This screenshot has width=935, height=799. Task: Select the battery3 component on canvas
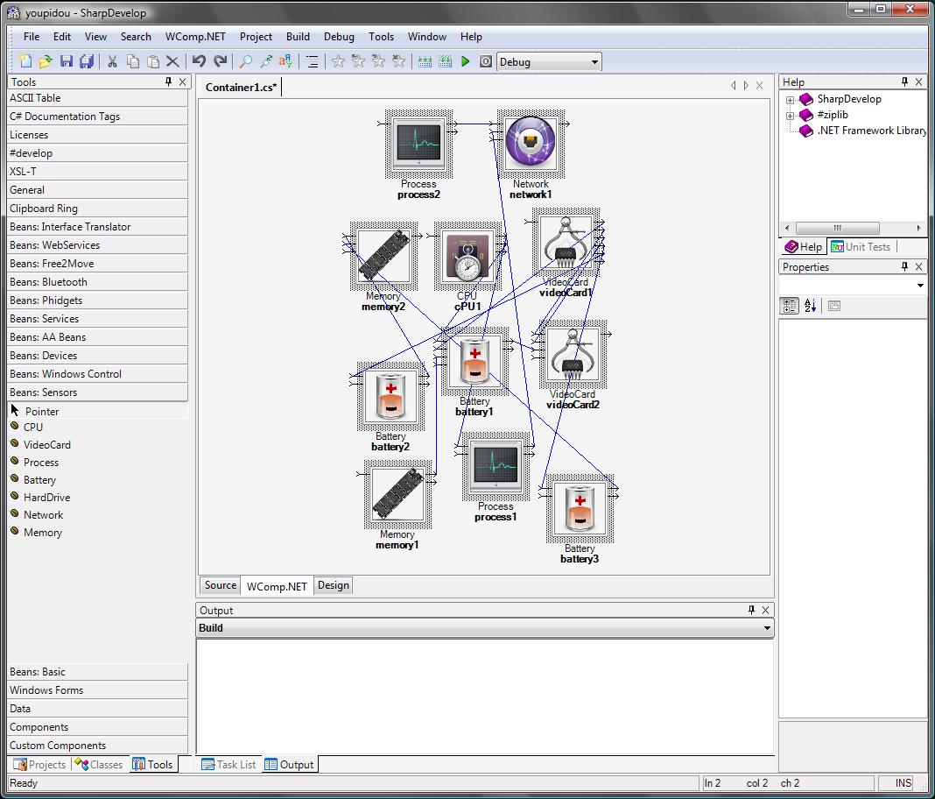pos(580,509)
